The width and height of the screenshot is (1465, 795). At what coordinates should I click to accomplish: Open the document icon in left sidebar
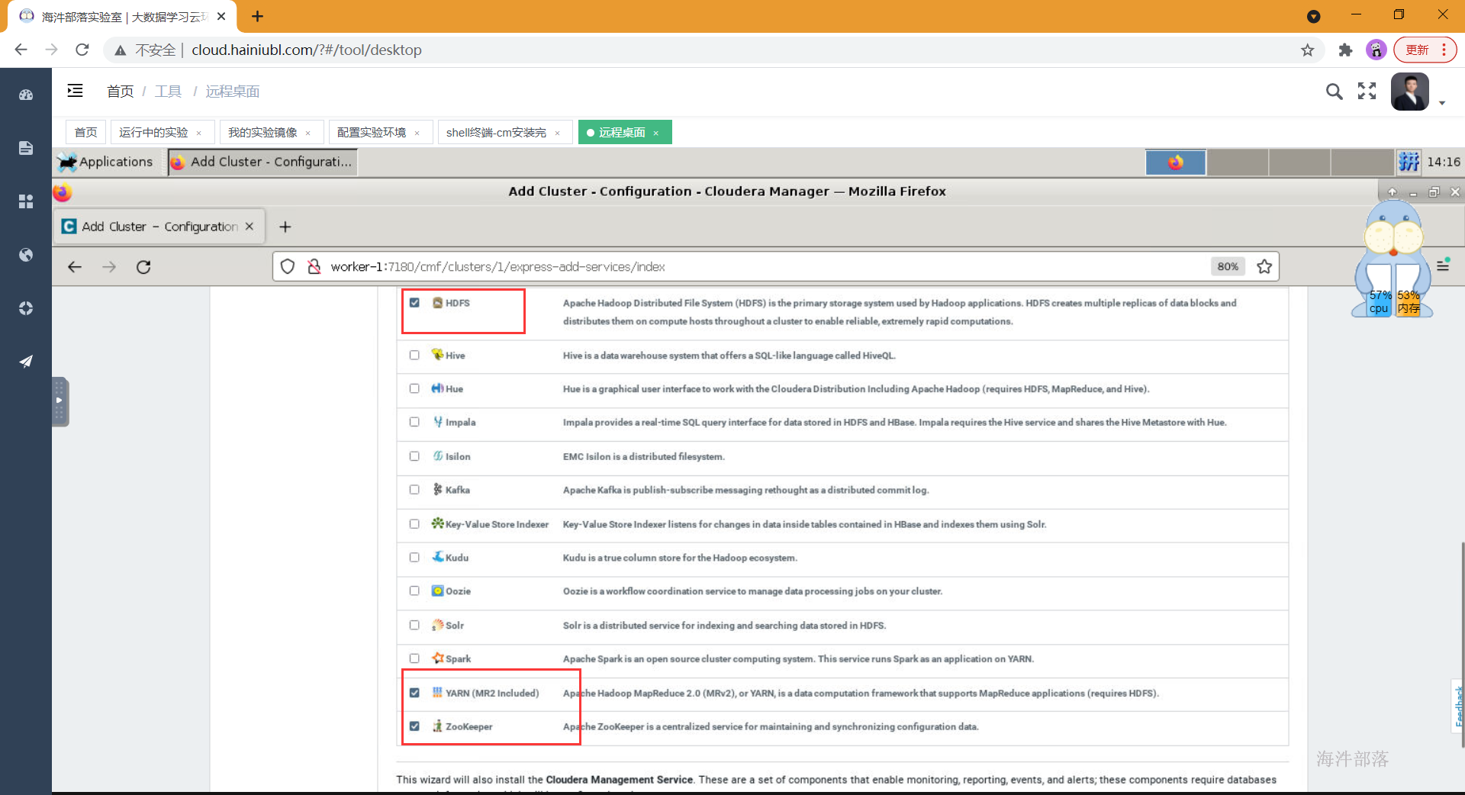pos(26,148)
